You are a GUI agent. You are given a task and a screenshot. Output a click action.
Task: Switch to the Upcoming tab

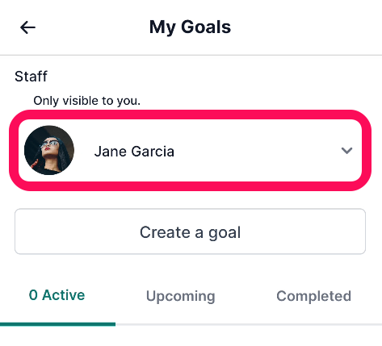[x=181, y=296]
